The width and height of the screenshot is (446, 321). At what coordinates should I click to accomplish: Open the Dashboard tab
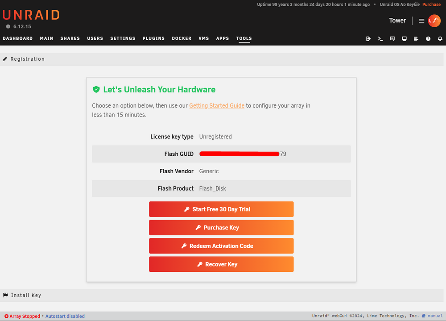[x=18, y=38]
